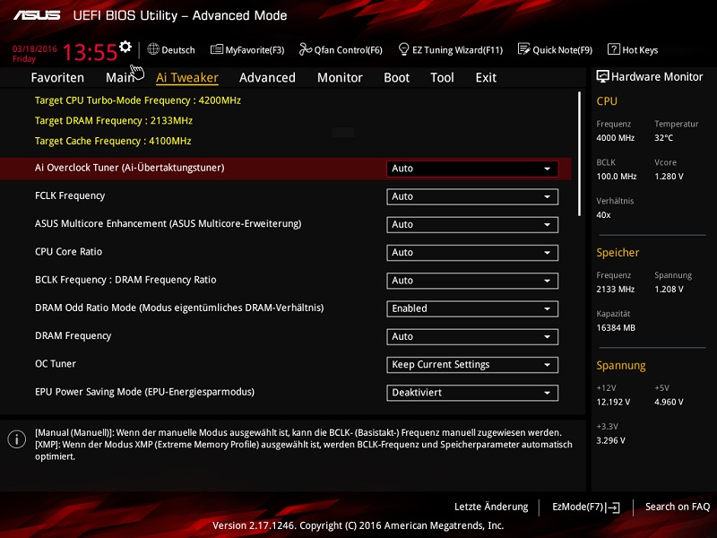Open the CPU Core Ratio dropdown

(472, 253)
